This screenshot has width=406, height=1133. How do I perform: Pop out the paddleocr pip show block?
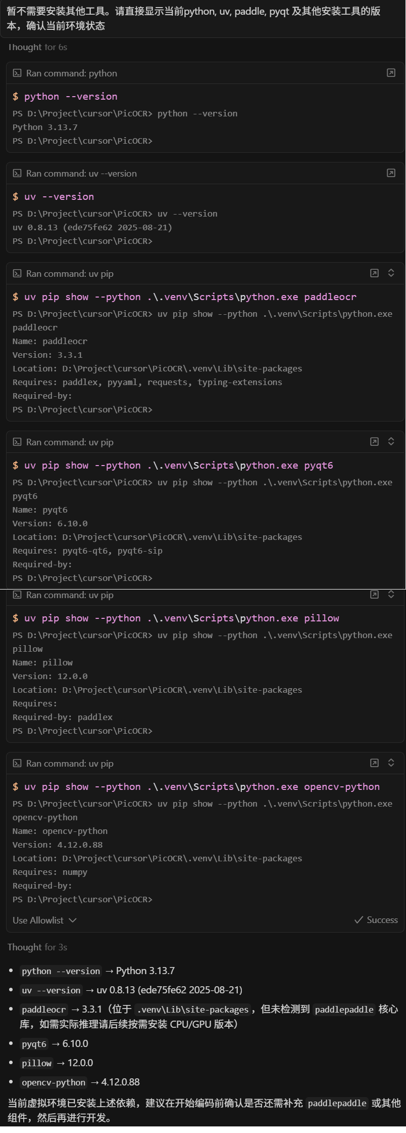pyautogui.click(x=374, y=273)
